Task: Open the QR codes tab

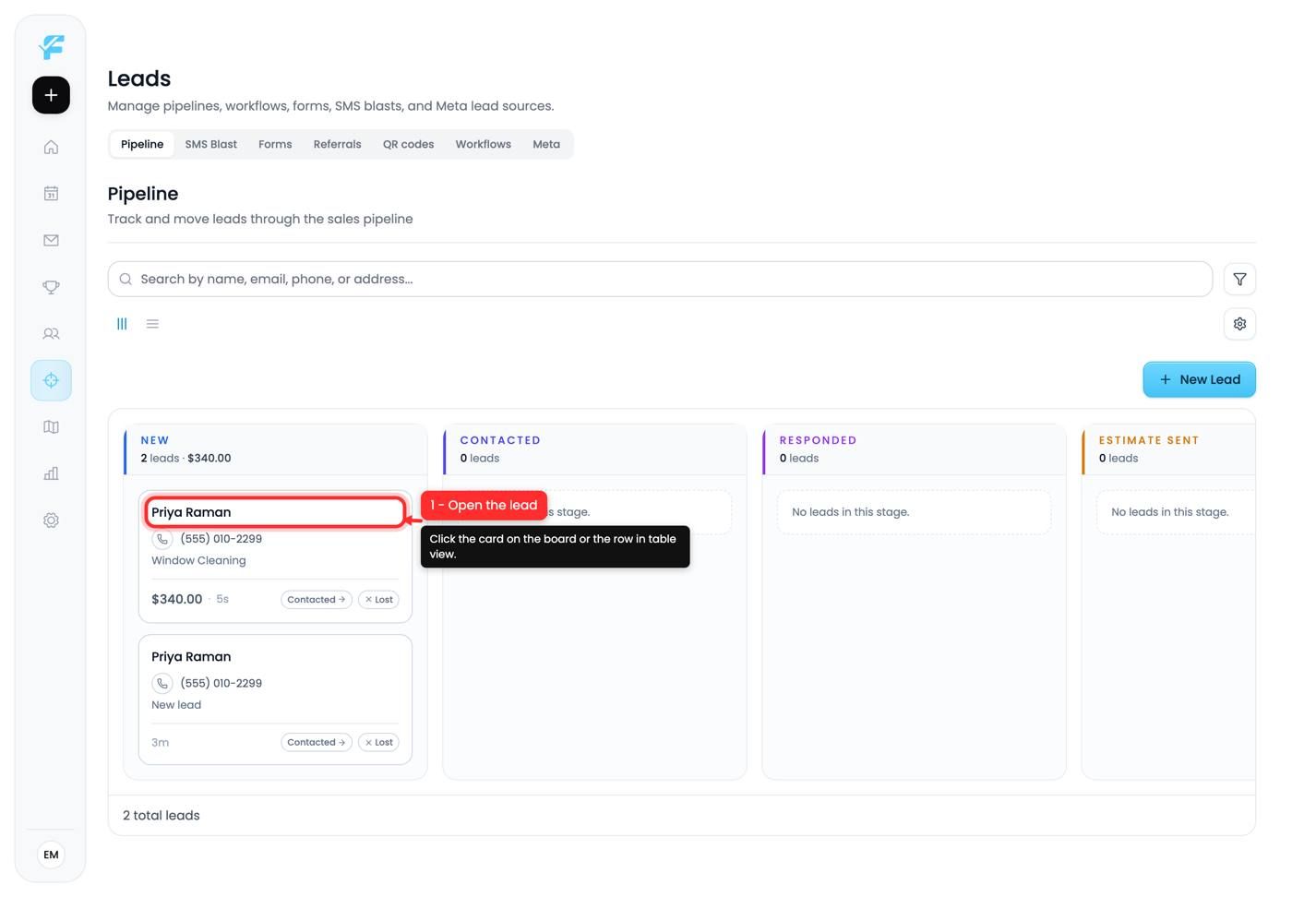Action: (408, 144)
